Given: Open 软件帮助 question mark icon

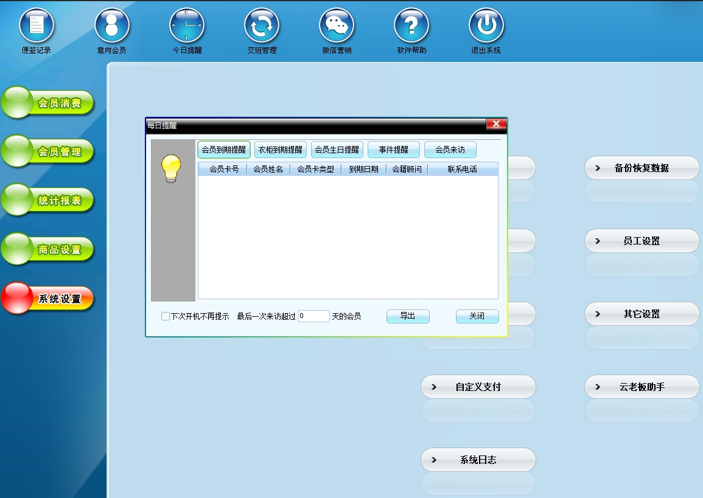Looking at the screenshot, I should 411,26.
